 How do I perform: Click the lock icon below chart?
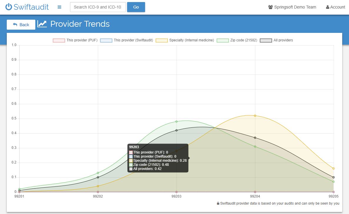[218, 203]
